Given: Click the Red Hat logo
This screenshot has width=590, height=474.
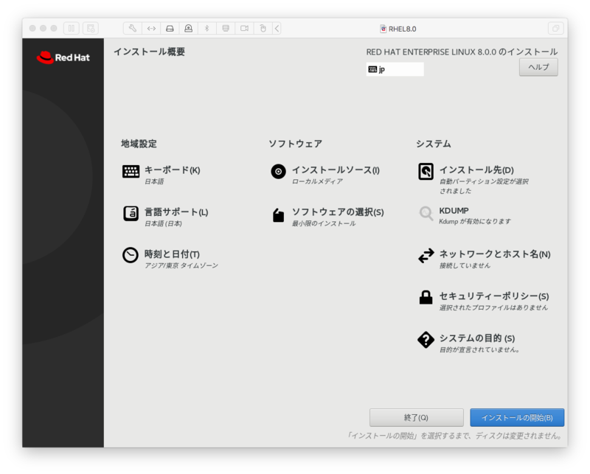Looking at the screenshot, I should coord(63,57).
